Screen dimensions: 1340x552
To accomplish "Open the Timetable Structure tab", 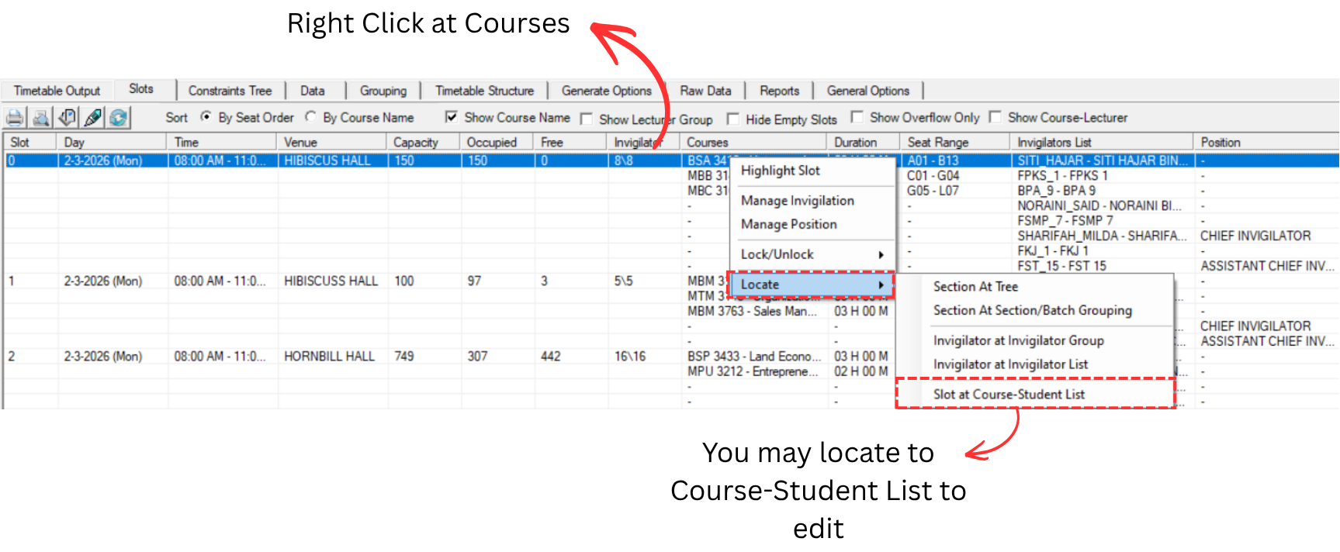I will pos(484,91).
